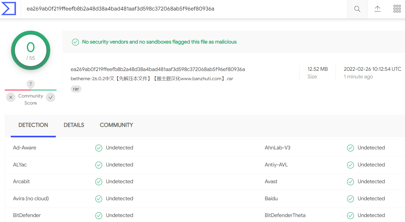This screenshot has height=222, width=405.
Task: Vote file as harmless with checkmark icon
Action: [51, 97]
